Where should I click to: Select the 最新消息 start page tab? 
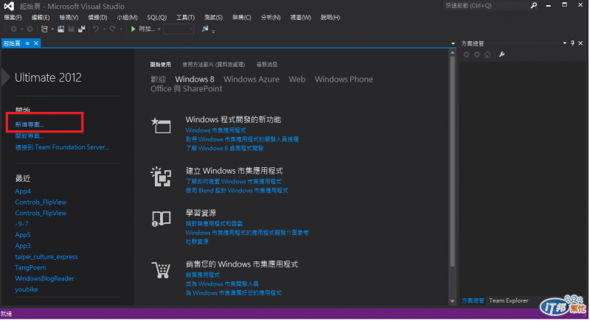pos(267,65)
